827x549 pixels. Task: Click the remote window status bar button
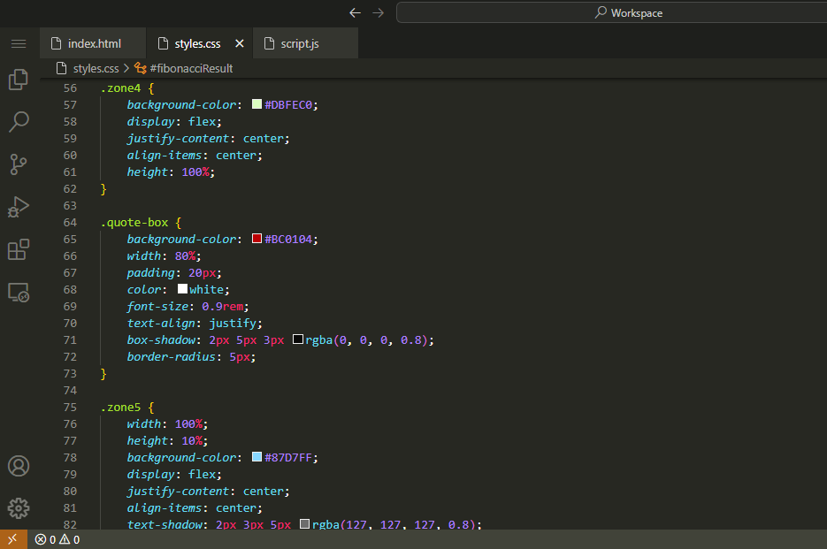click(12, 539)
